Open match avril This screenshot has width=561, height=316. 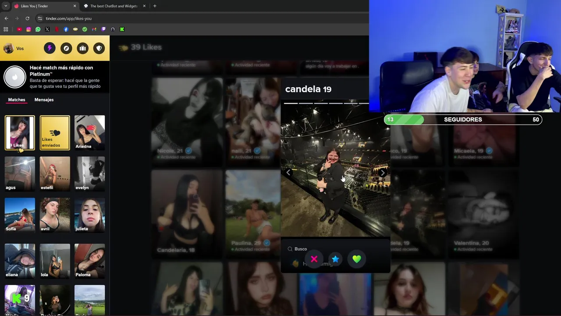click(55, 215)
